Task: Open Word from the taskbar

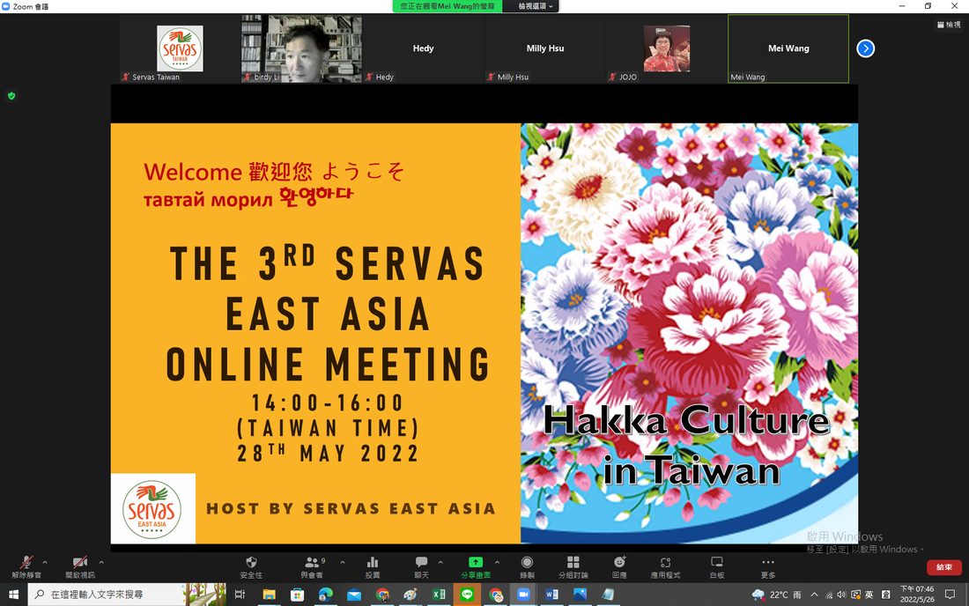Action: click(x=551, y=595)
